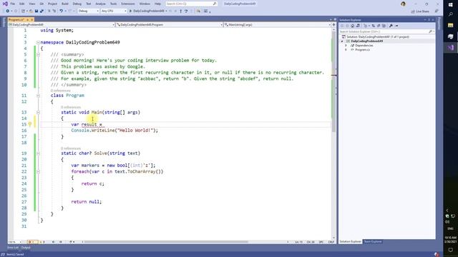This screenshot has height=257, width=458.
Task: Select the Solution 'DailyCodingProblem649' root node
Action: click(377, 37)
